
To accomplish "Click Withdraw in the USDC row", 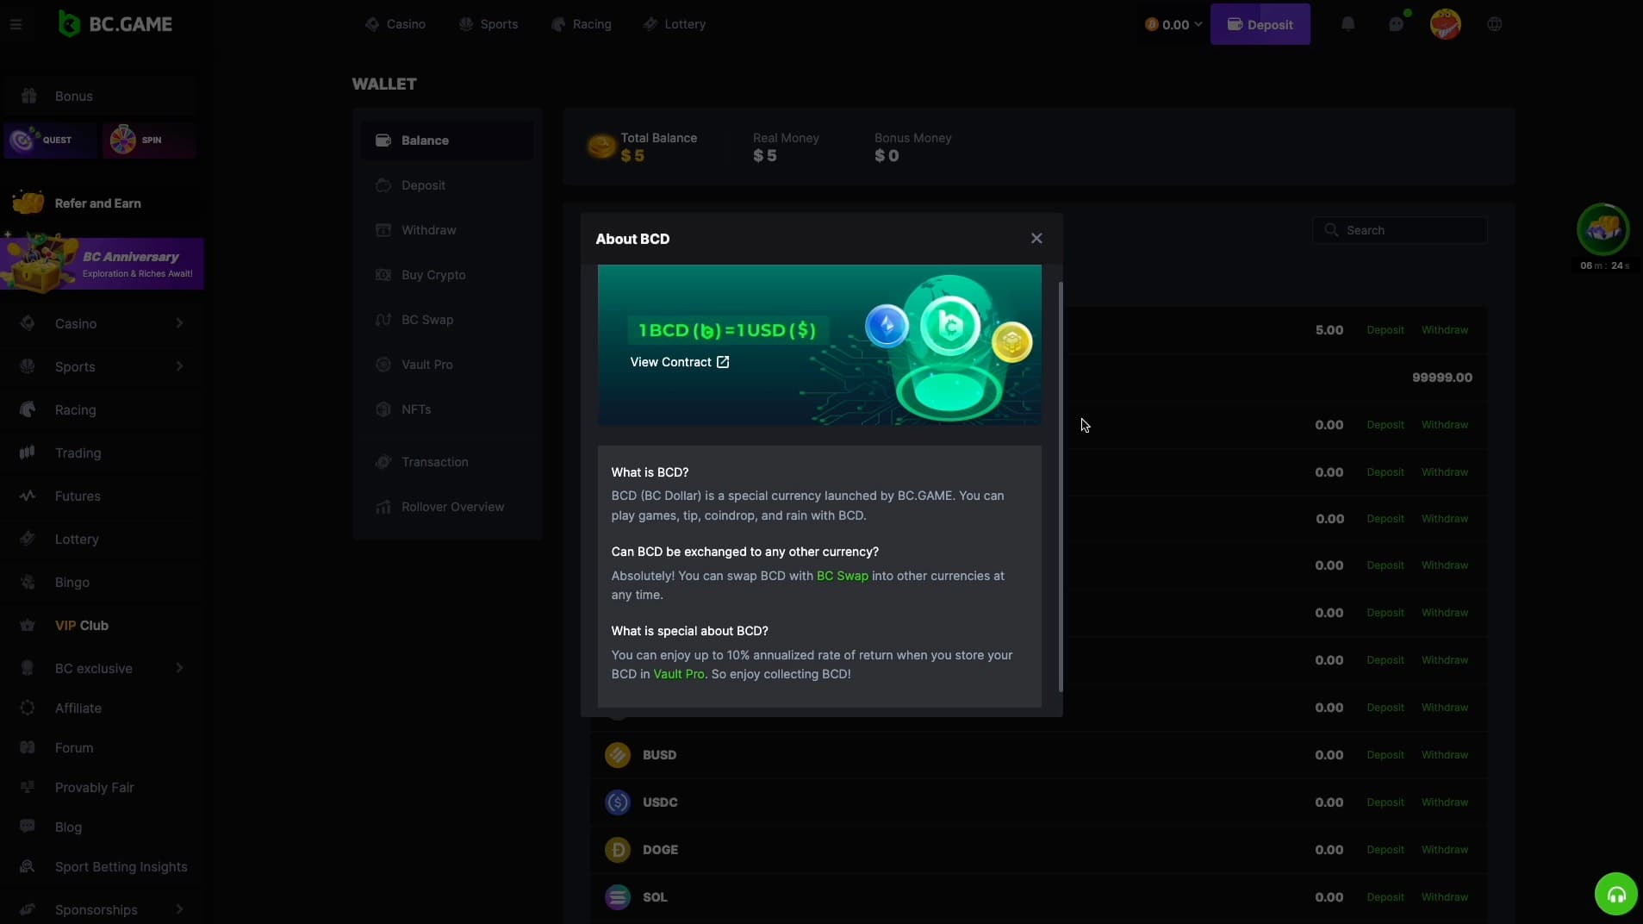I will (x=1445, y=802).
